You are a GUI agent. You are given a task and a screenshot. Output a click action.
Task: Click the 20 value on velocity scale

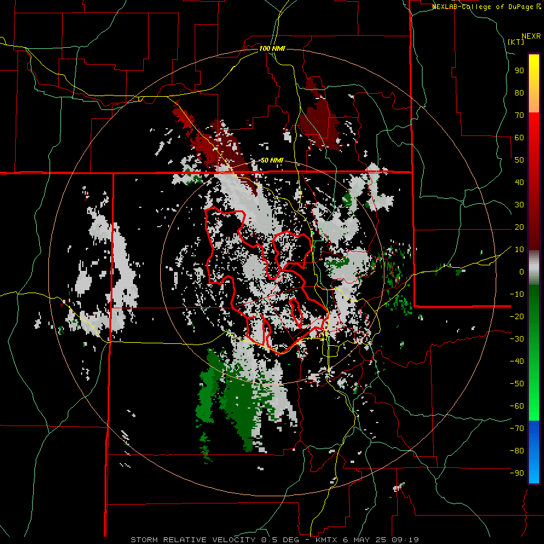pyautogui.click(x=519, y=227)
